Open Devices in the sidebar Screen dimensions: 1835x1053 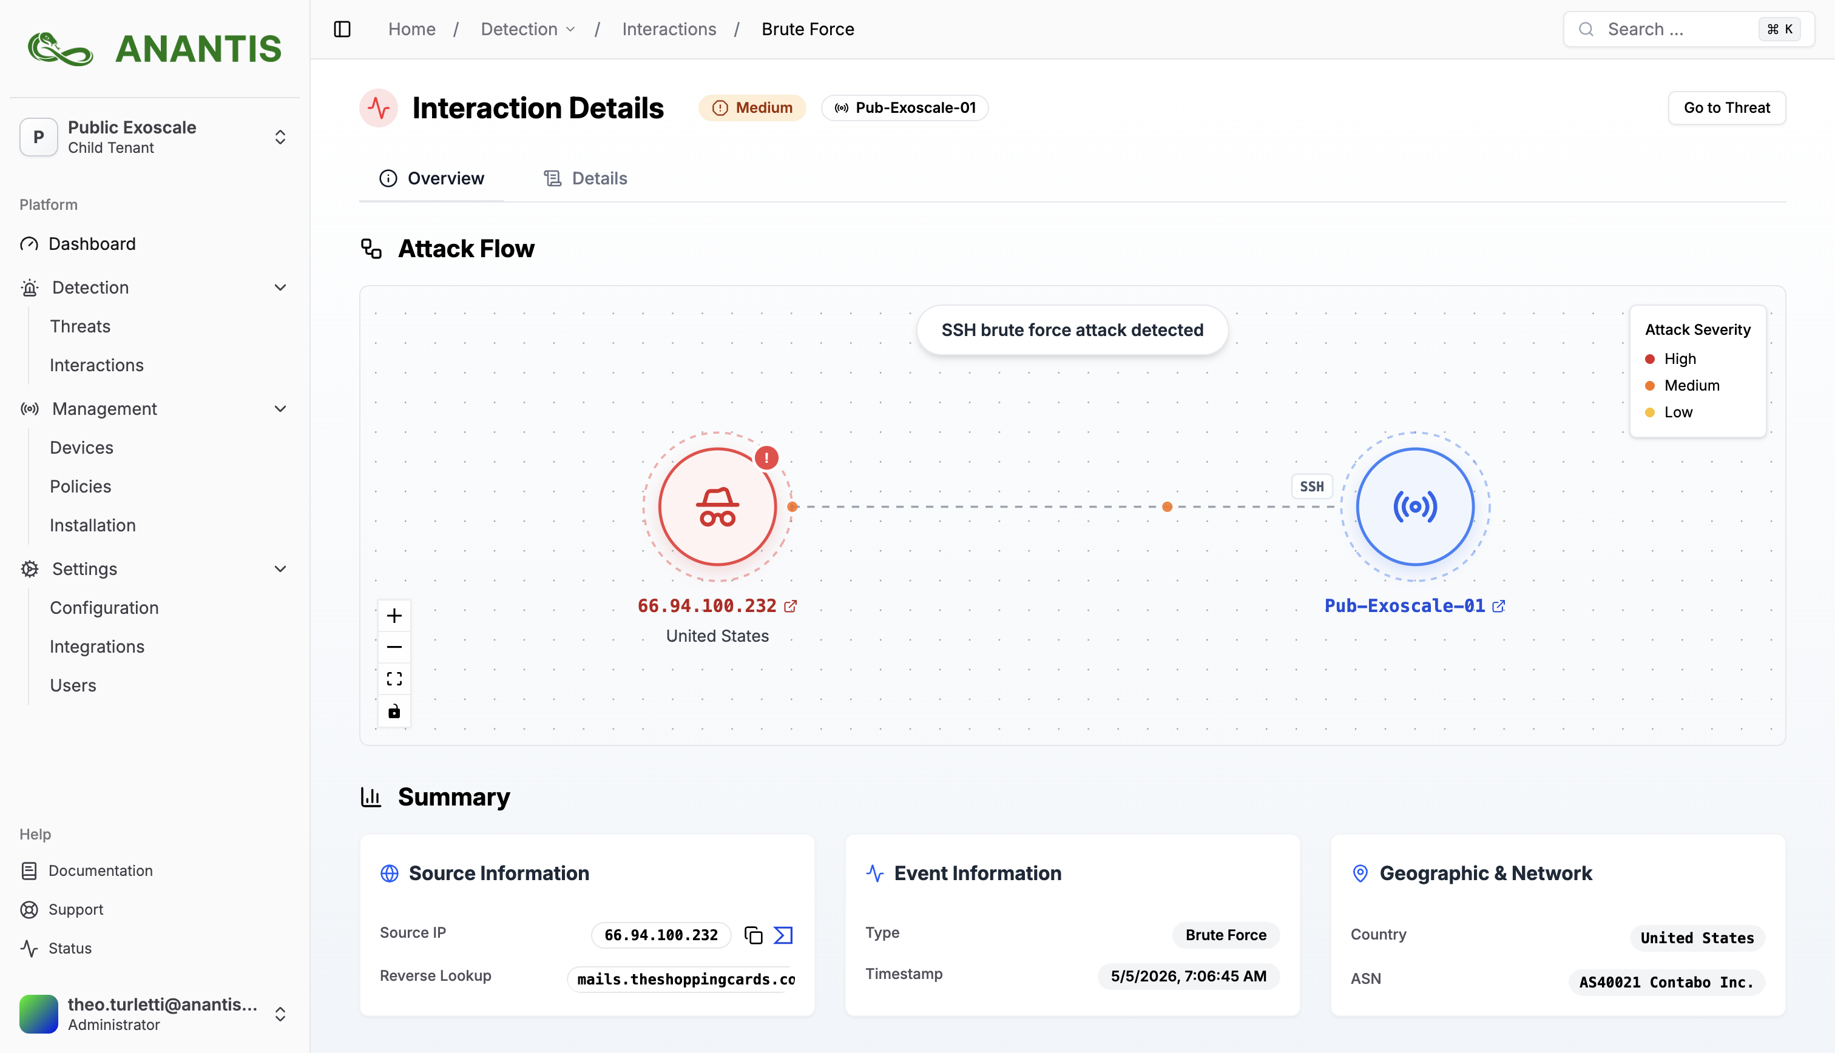pos(82,448)
